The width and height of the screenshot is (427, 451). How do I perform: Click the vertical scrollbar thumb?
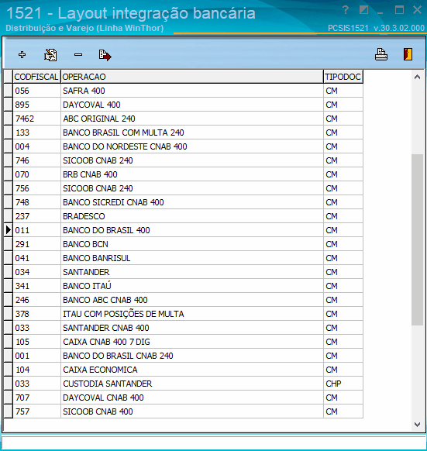click(417, 240)
